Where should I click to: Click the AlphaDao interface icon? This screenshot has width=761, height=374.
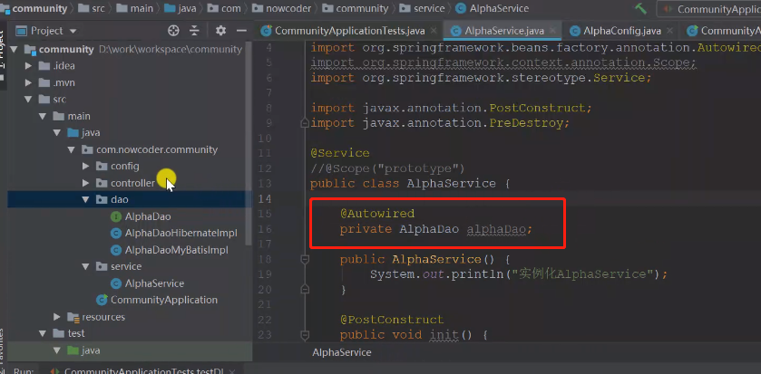[x=116, y=216]
